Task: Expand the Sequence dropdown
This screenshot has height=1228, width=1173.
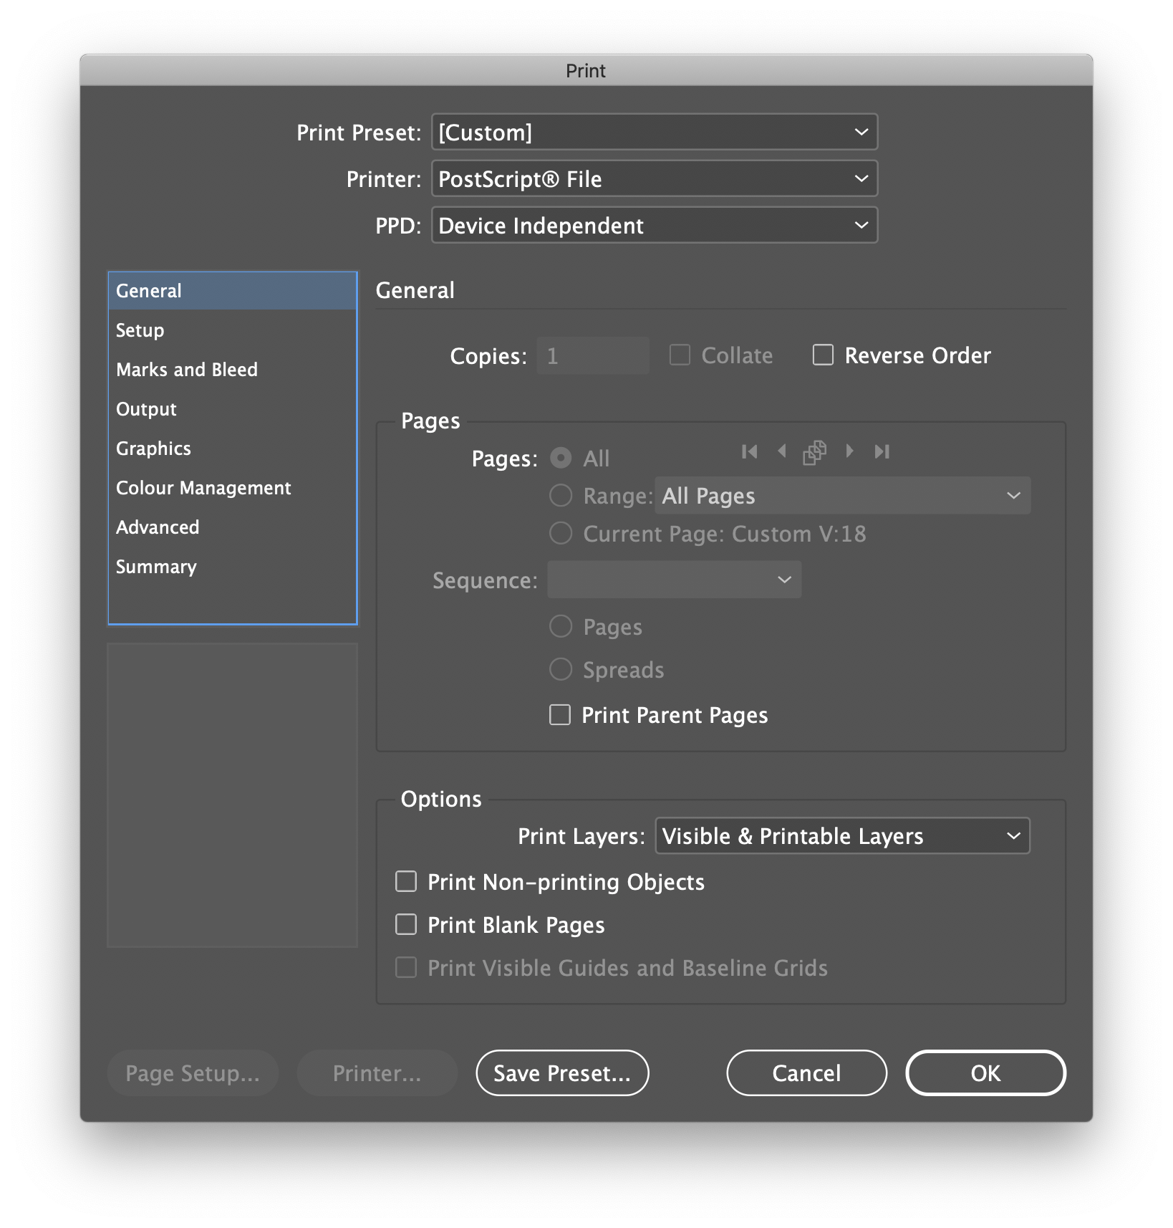Action: [x=673, y=580]
